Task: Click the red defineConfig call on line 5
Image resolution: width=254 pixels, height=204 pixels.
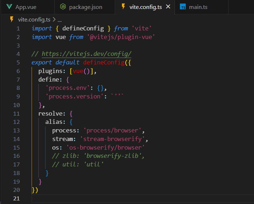Action: coord(104,63)
